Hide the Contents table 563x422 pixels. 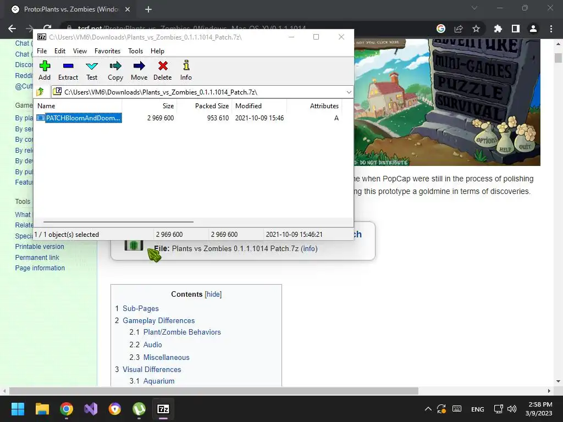click(213, 295)
